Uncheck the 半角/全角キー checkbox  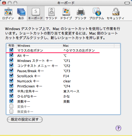point(11,91)
